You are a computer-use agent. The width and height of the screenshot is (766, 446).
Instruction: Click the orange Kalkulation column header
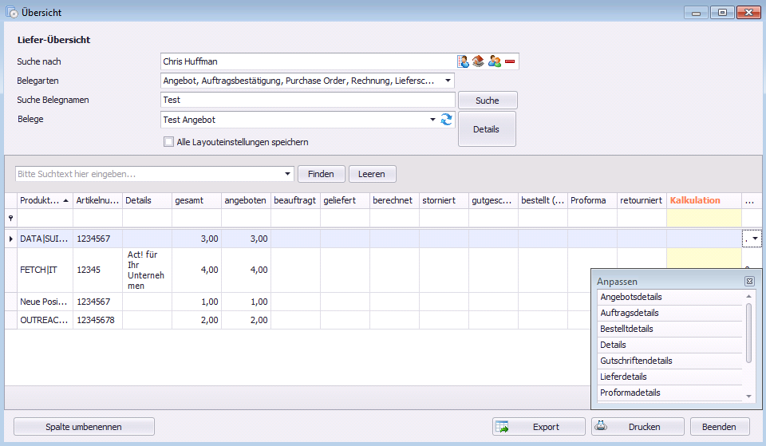point(704,200)
